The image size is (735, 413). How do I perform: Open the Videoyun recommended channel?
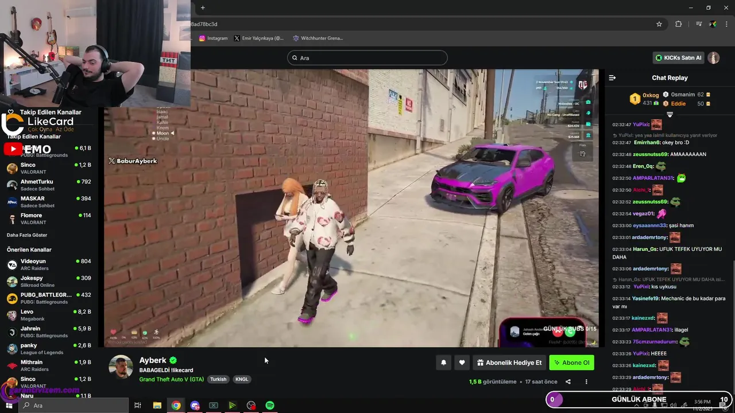(49, 264)
